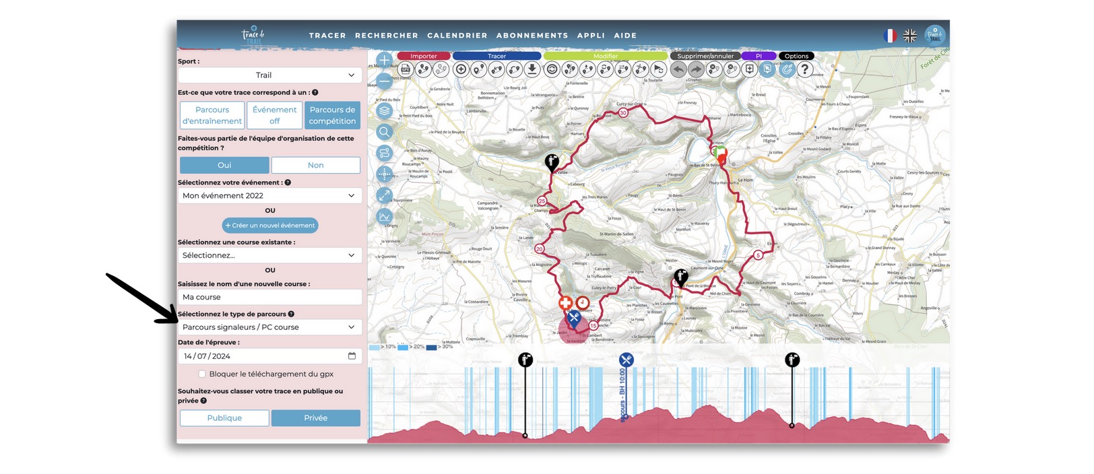Open the CALENDRIER menu

[457, 36]
